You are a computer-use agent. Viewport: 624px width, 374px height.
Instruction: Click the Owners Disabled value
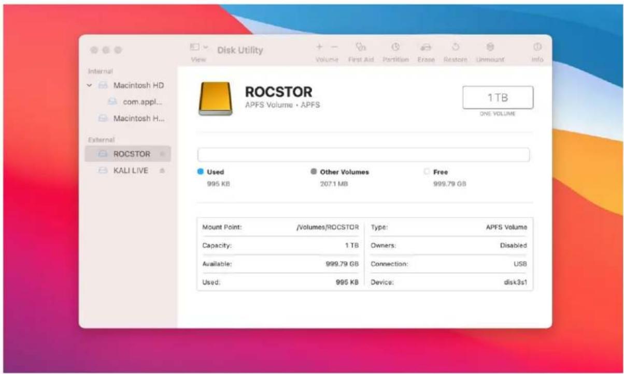[x=514, y=246]
